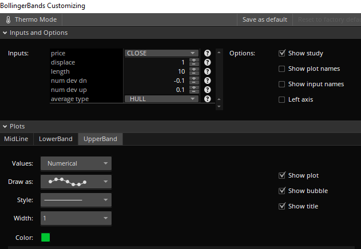Decrease the length value with minus
Image resolution: width=361 pixels, height=249 pixels.
point(194,73)
